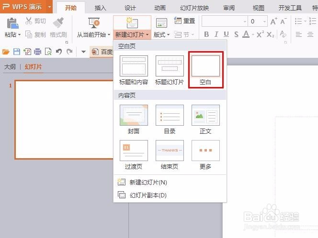Screen dimensions: 318x238
Task: Switch to the 大纲 outline pane tab
Action: (x=10, y=66)
